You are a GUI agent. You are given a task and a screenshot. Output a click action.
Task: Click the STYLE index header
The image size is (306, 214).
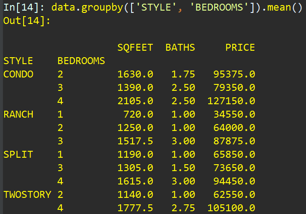click(x=18, y=61)
